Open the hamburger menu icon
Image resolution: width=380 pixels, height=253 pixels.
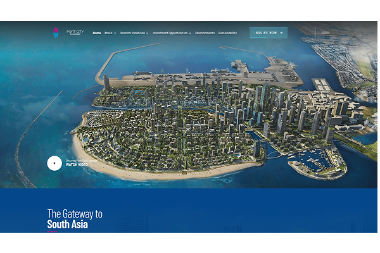click(x=325, y=32)
